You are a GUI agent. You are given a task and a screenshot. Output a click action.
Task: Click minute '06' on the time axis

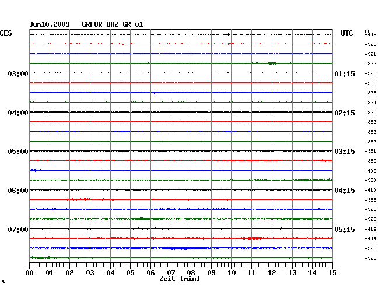pos(150,273)
